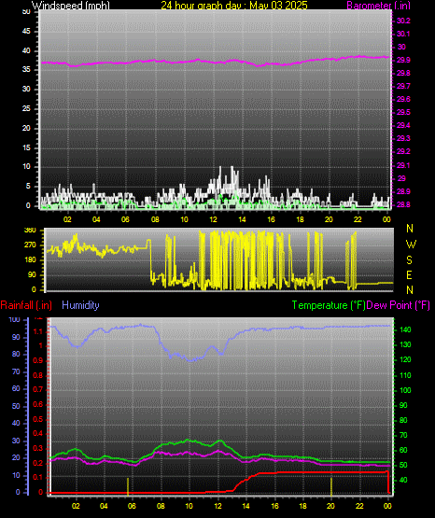
Task: Click yellow vertical marker at hour 20
Action: [331, 487]
